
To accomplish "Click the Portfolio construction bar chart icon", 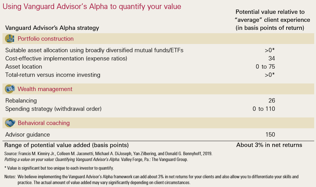I will pos(10,39).
